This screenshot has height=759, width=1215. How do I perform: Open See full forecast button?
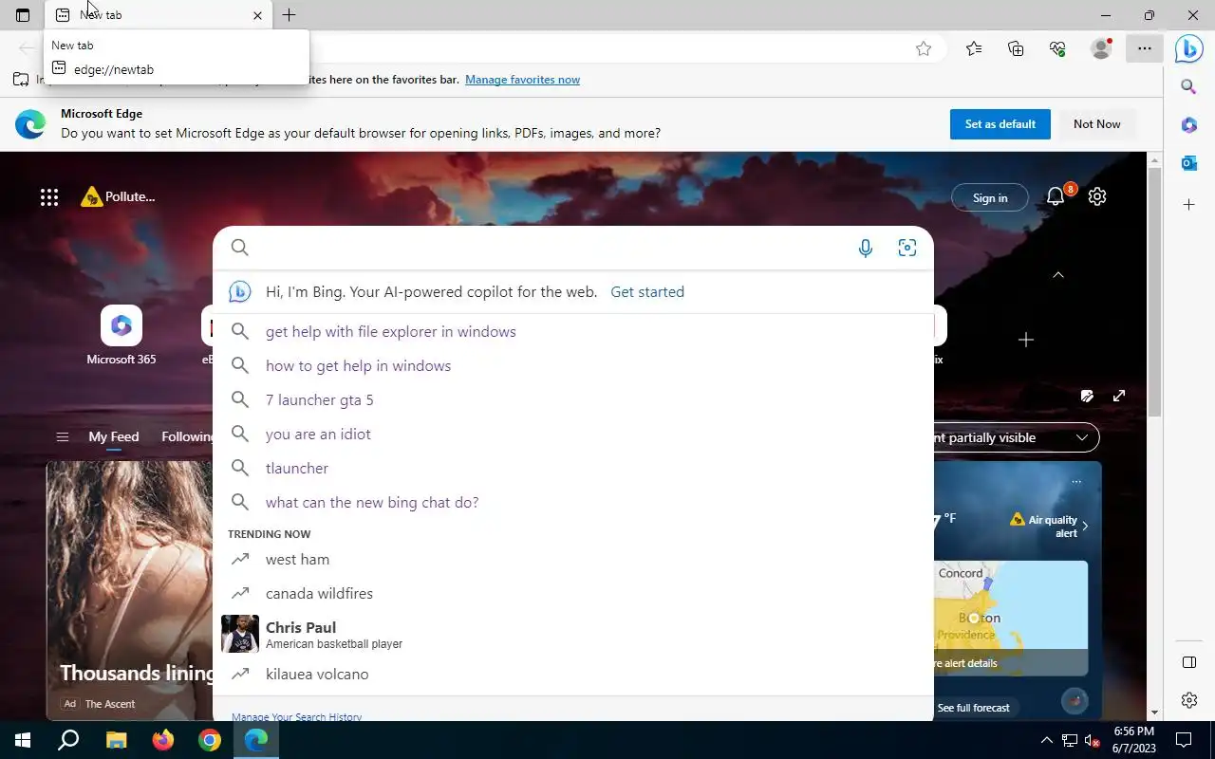(x=974, y=708)
